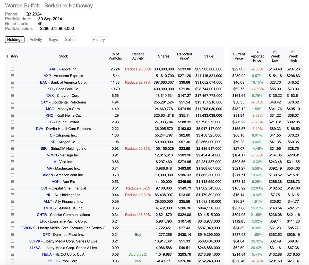Screen dimensions: 309x265
Task: Sort by Recent Activity column header
Action: [x=138, y=56]
